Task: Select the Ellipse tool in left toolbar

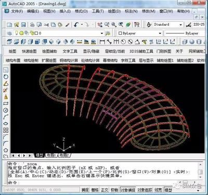Action: (6, 123)
